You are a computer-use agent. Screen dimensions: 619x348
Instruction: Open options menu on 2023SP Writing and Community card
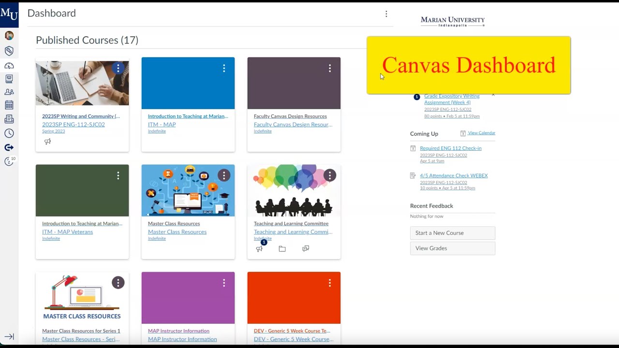[x=118, y=68]
